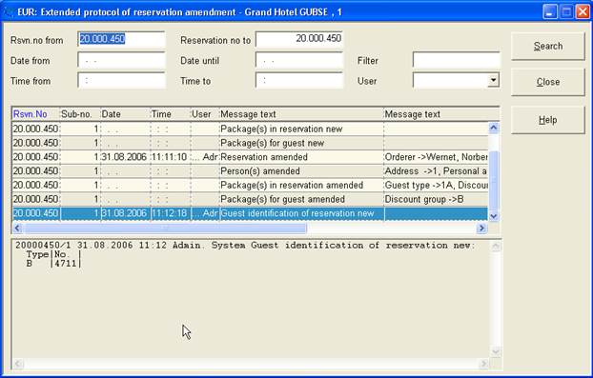
Task: Click the second Message text column header
Action: click(x=441, y=114)
